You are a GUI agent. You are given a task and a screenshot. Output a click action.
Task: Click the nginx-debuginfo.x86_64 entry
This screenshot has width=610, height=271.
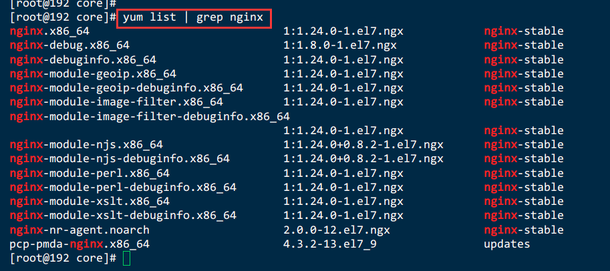83,60
